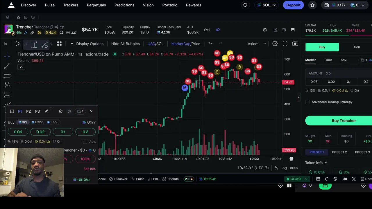
Task: Toggle the auto scale on chart
Action: coord(294,168)
